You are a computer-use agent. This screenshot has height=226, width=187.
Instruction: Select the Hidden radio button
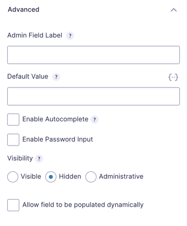point(51,177)
